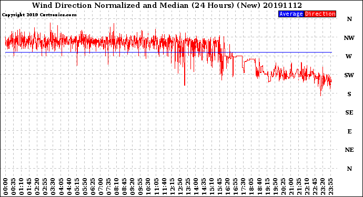Click the 01:10 time label
Image resolution: width=363 pixels, height=197 pixels.
[21, 186]
